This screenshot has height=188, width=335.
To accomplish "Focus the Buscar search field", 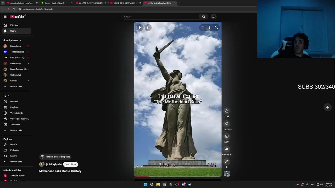I will pyautogui.click(x=160, y=16).
